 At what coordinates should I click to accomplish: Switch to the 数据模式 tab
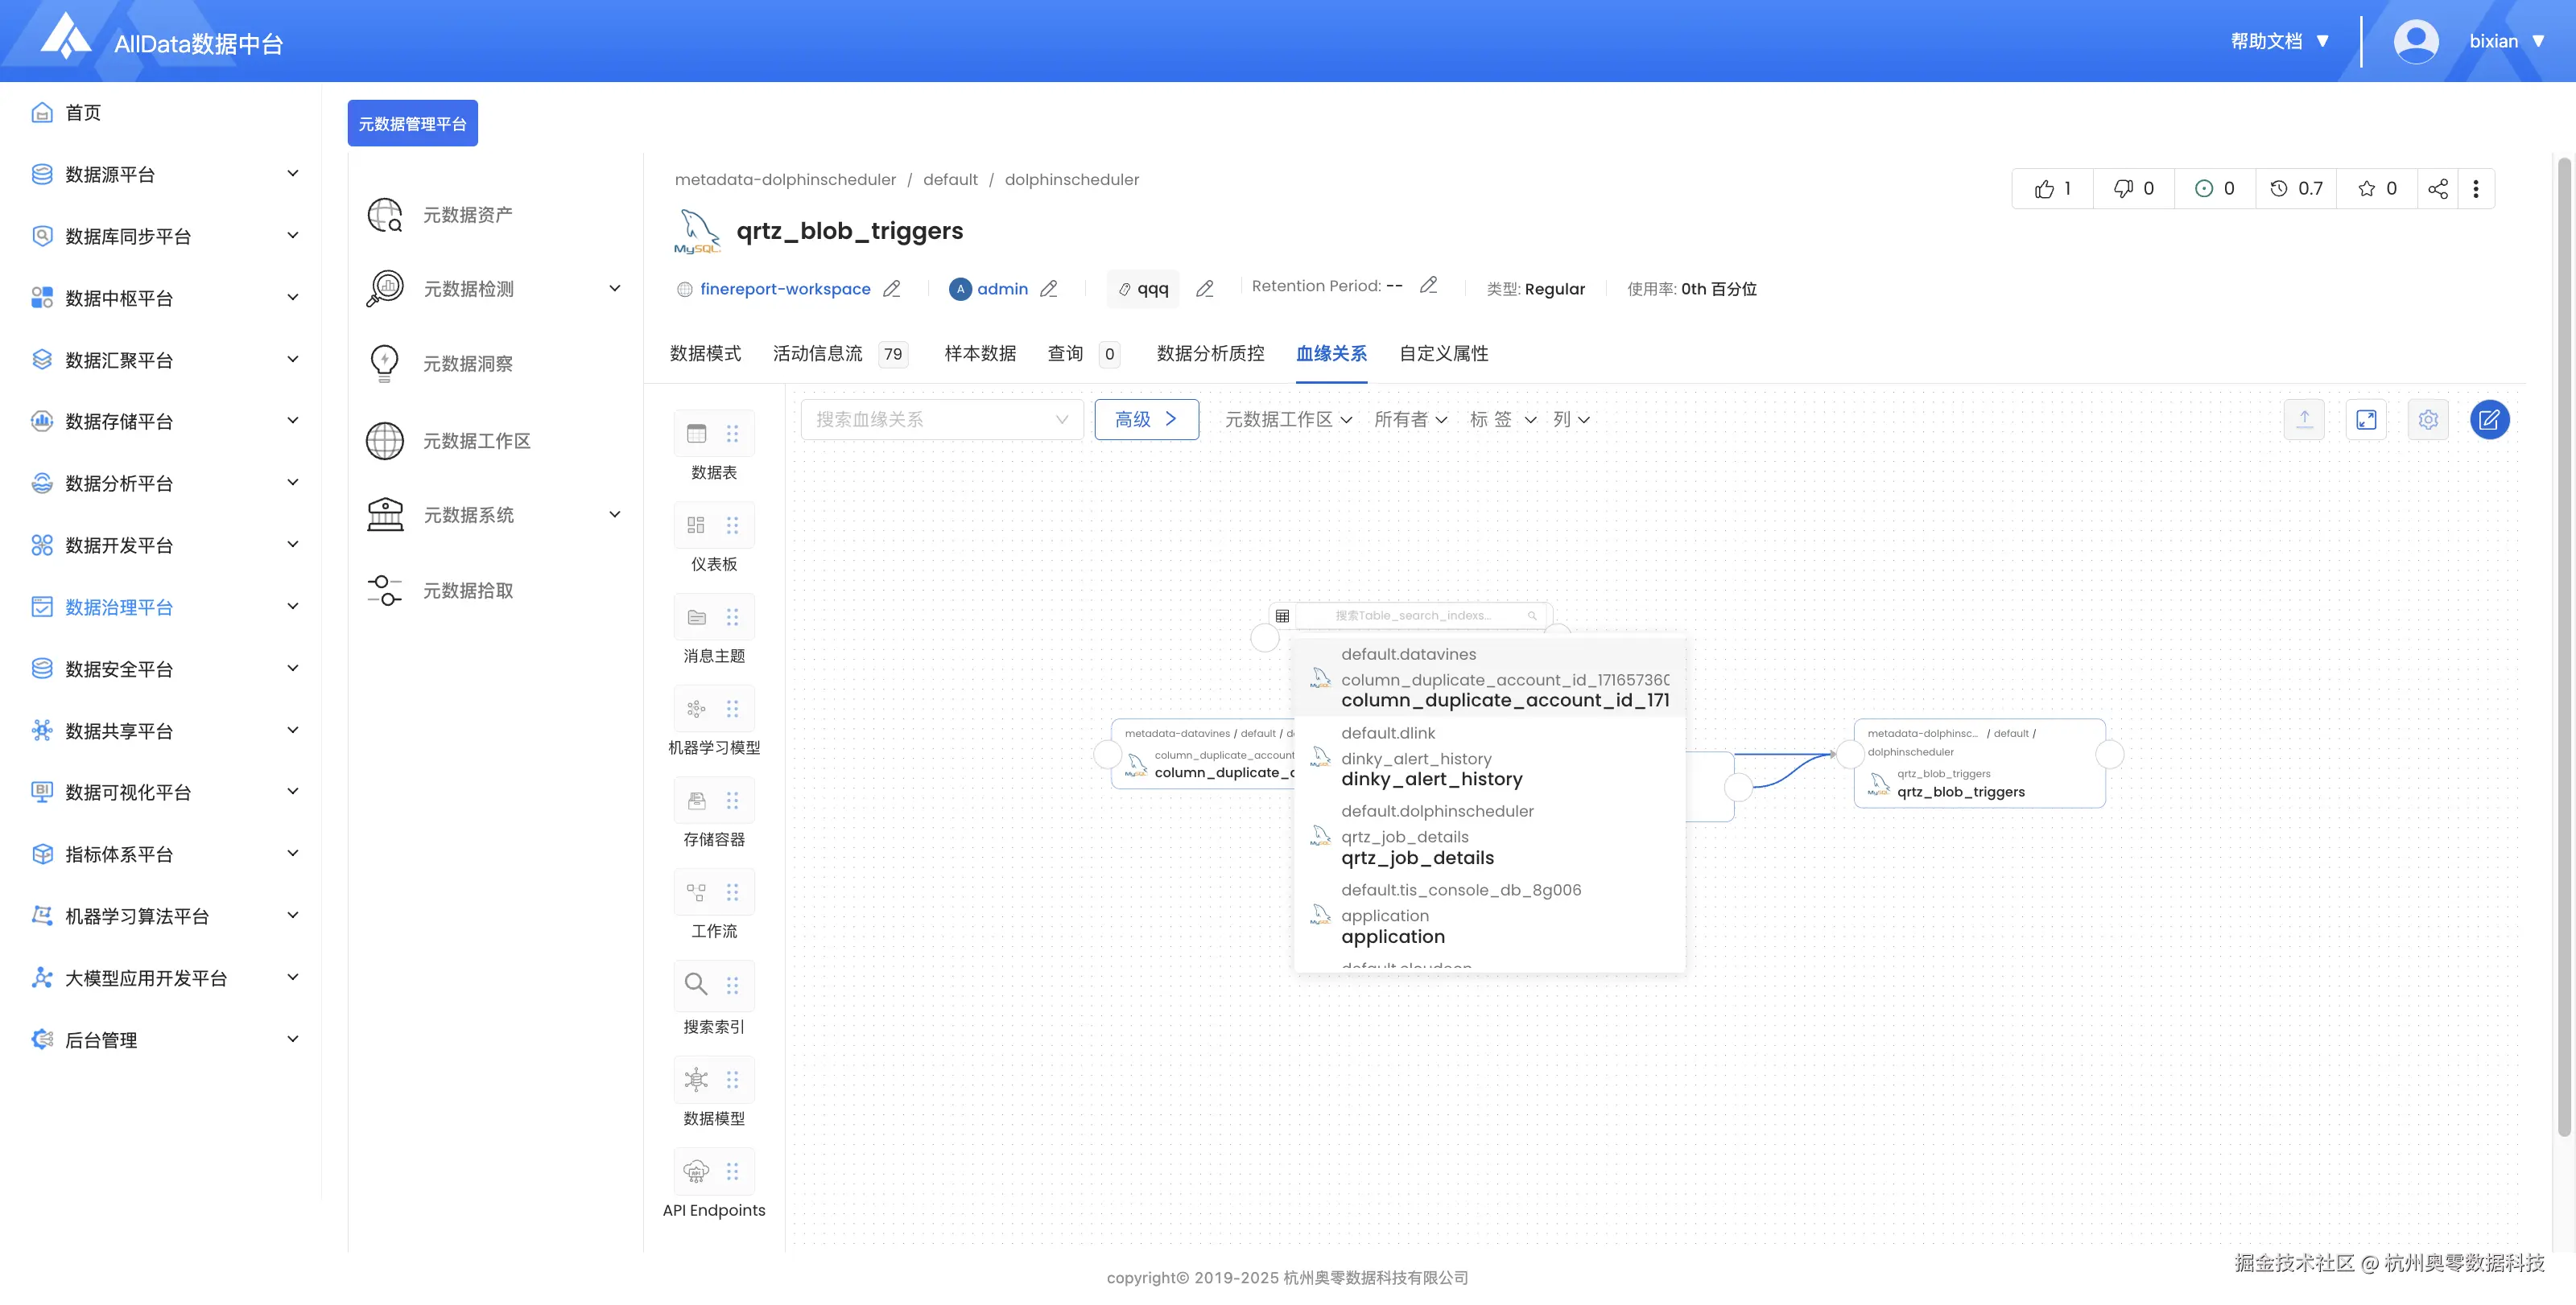point(705,354)
